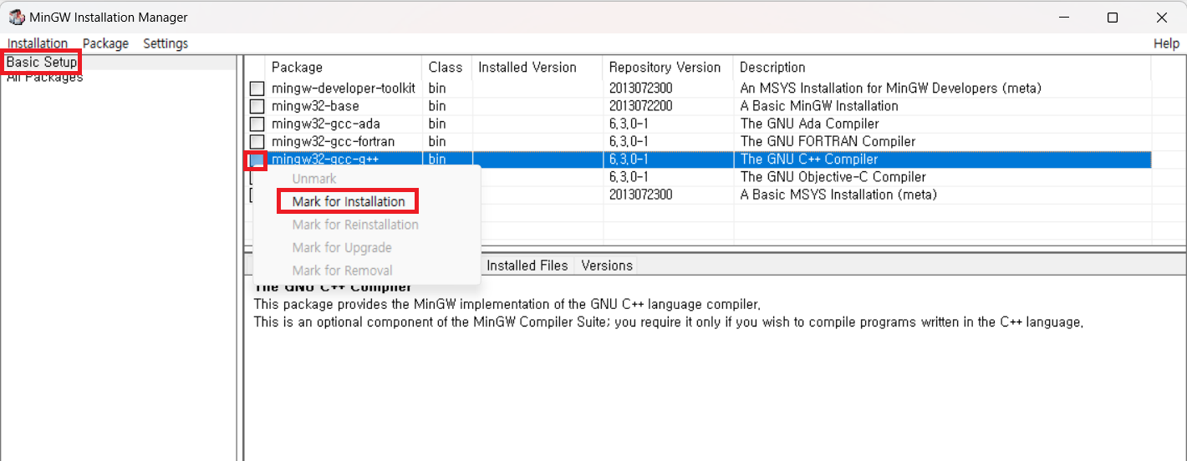Minimize the MinGW Installation Manager window

(x=1064, y=18)
